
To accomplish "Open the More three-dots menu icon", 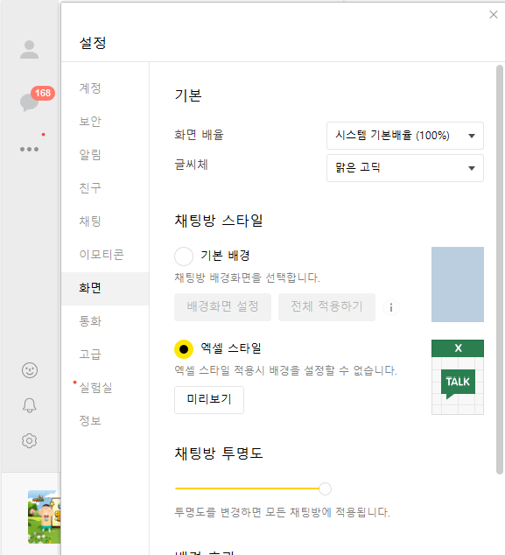I will click(x=30, y=149).
